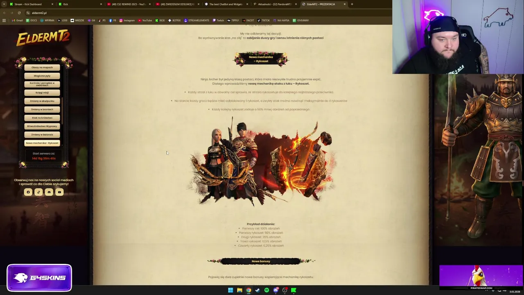Screen dimensions: 524x295
Task: Select 'Magiczne pyły' in sidebar
Action: pos(42,76)
